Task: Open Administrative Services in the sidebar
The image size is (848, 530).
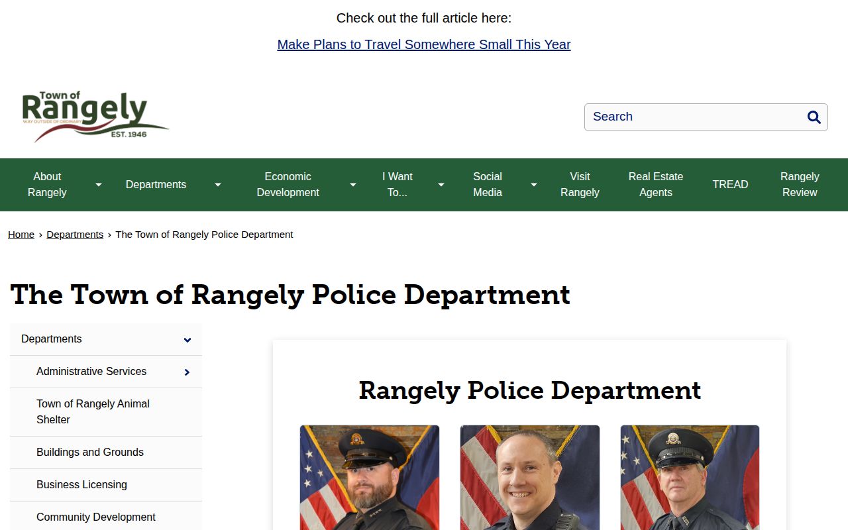Action: point(91,372)
